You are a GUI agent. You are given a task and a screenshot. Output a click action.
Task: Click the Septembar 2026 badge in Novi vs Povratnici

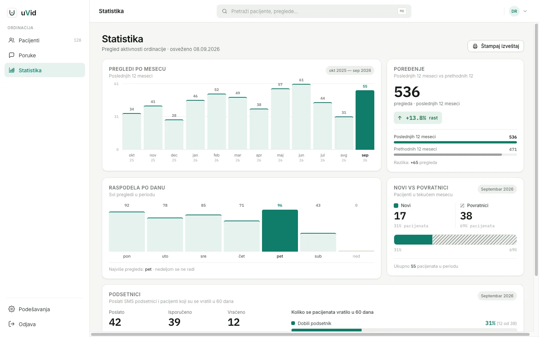497,189
